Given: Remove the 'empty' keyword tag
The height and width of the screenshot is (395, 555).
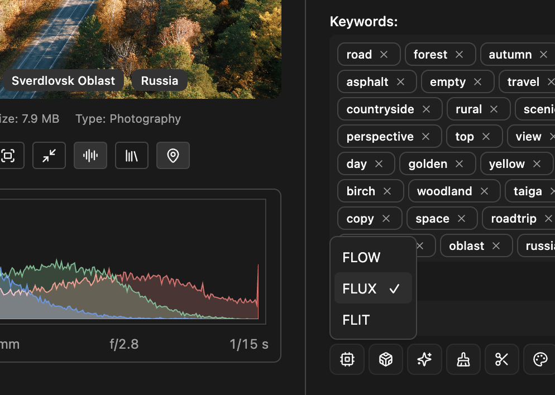Looking at the screenshot, I should tap(478, 81).
